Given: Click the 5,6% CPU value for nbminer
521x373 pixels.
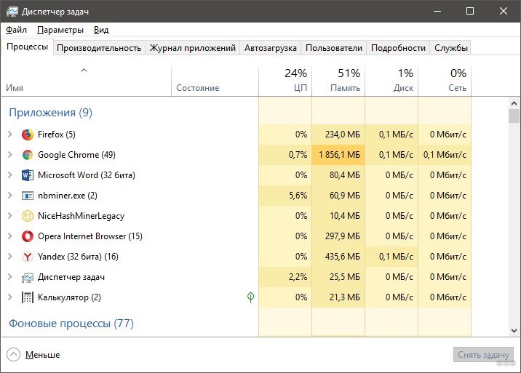Looking at the screenshot, I should point(298,196).
